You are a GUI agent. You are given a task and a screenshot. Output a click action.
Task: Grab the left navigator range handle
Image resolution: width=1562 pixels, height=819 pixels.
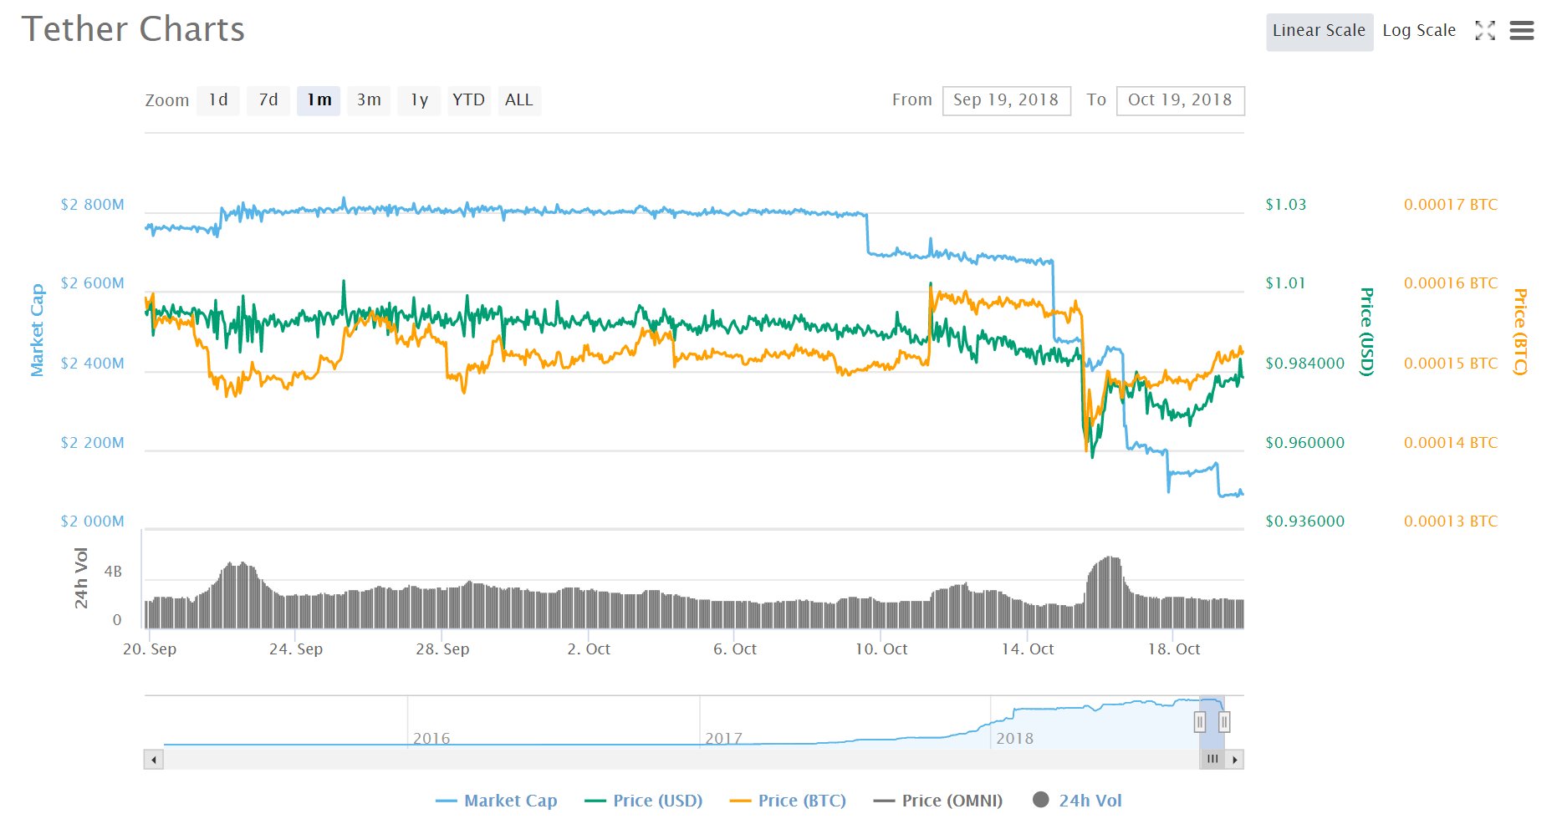(1200, 722)
